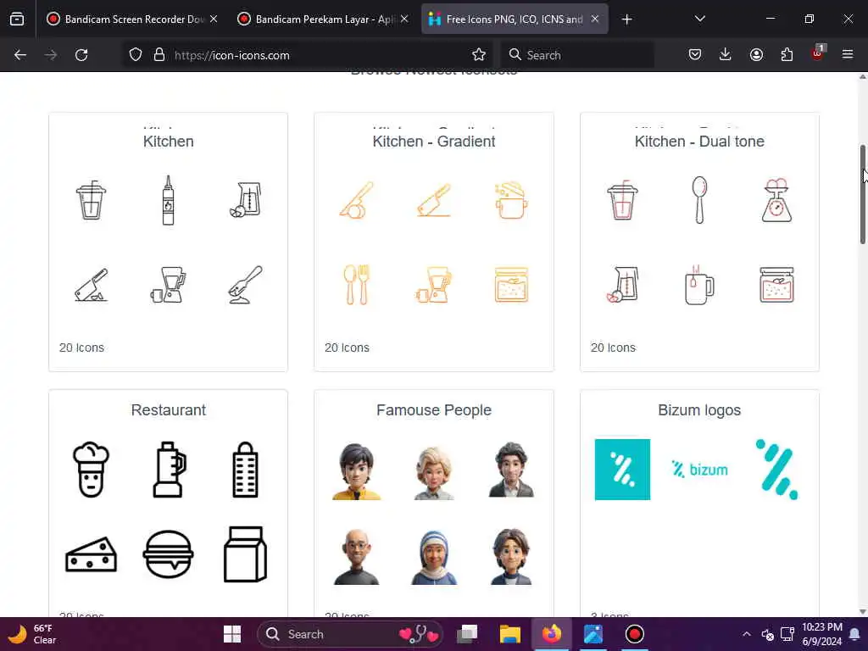Go back to the previous page
Screen dimensions: 868x651
20,55
